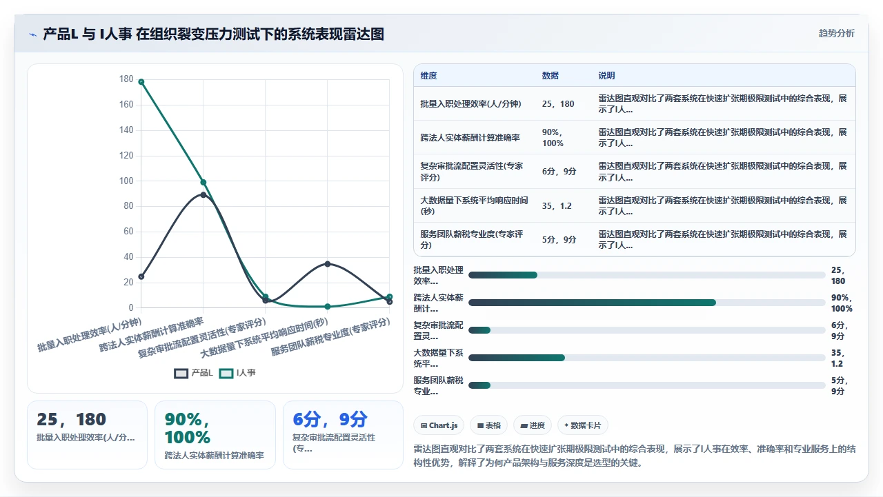Select table row 复杂审批流配置灵活性(专家评分)
This screenshot has width=883, height=497.
(634, 172)
